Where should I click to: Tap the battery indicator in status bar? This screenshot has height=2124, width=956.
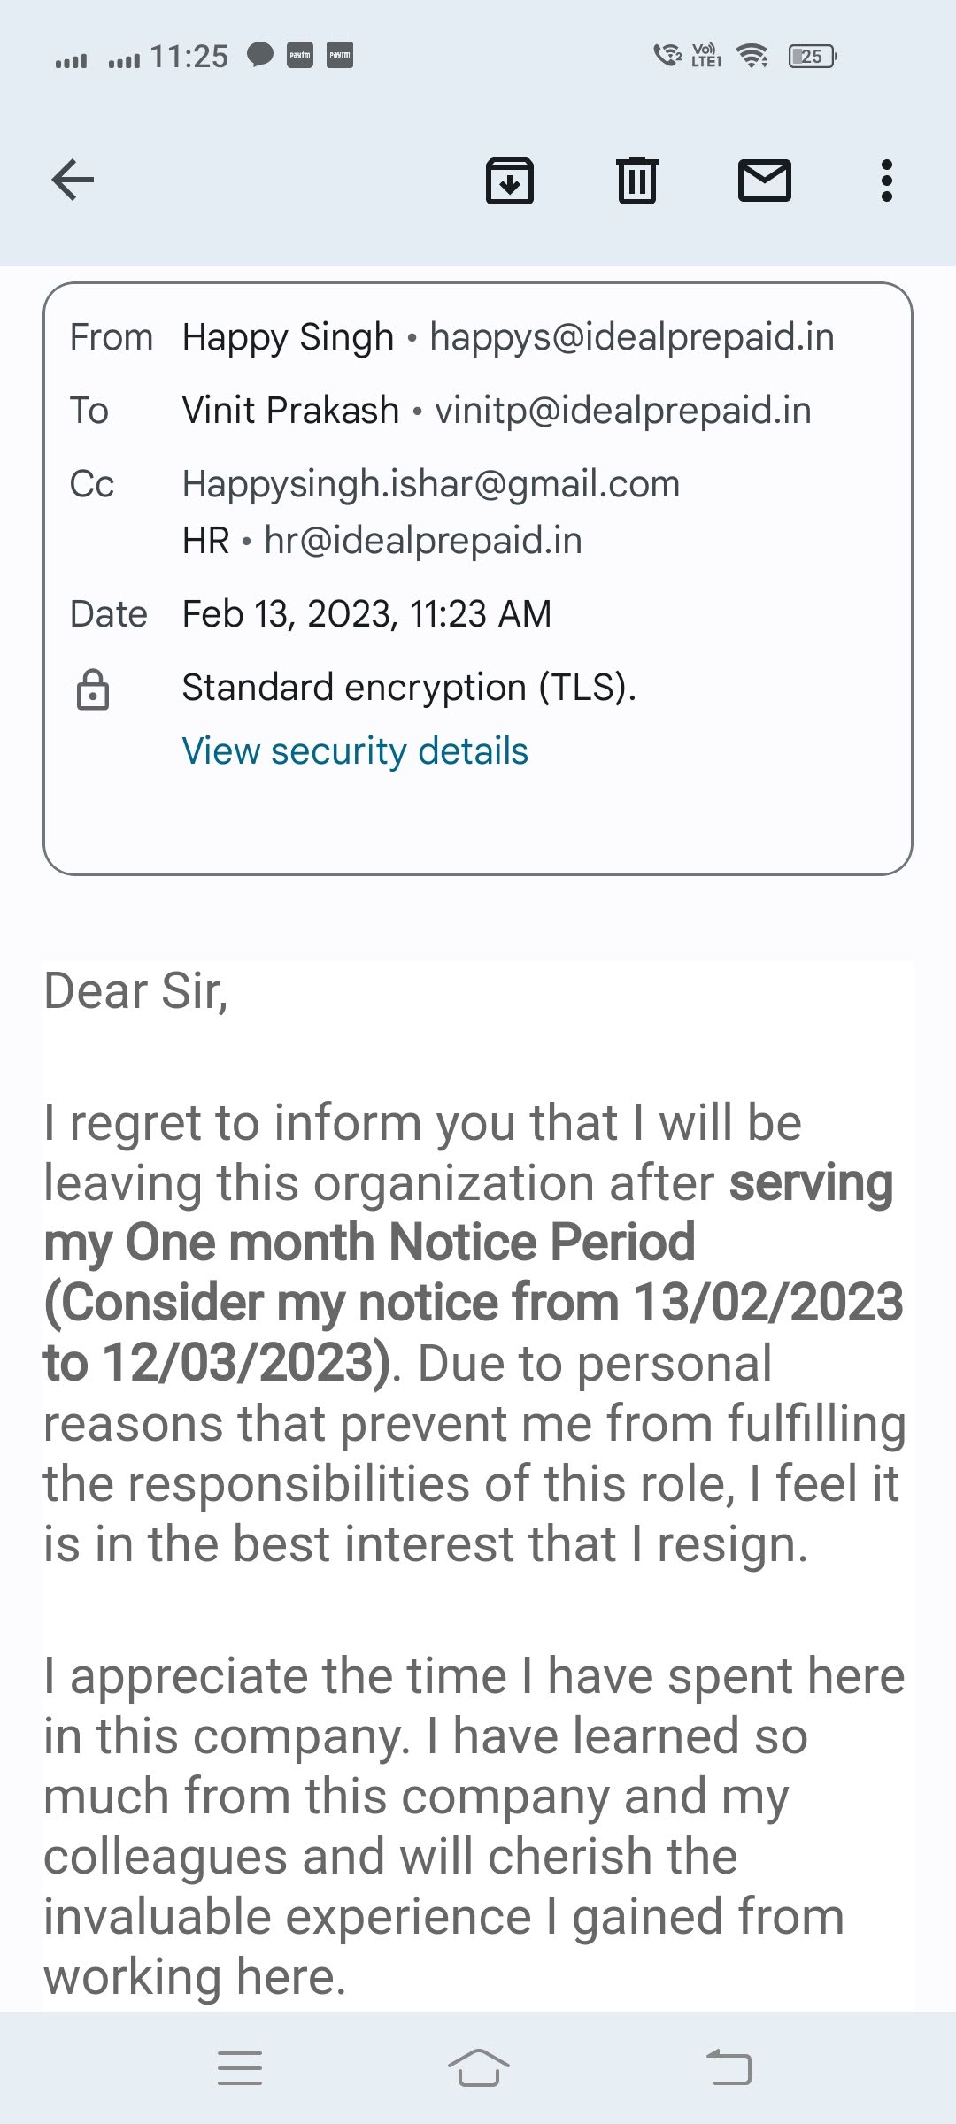812,57
